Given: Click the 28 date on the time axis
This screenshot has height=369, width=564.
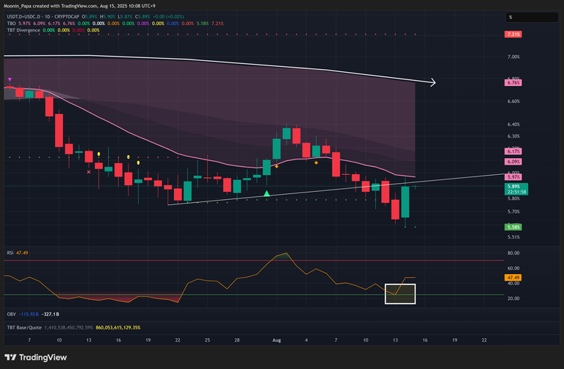Looking at the screenshot, I should pyautogui.click(x=237, y=340).
